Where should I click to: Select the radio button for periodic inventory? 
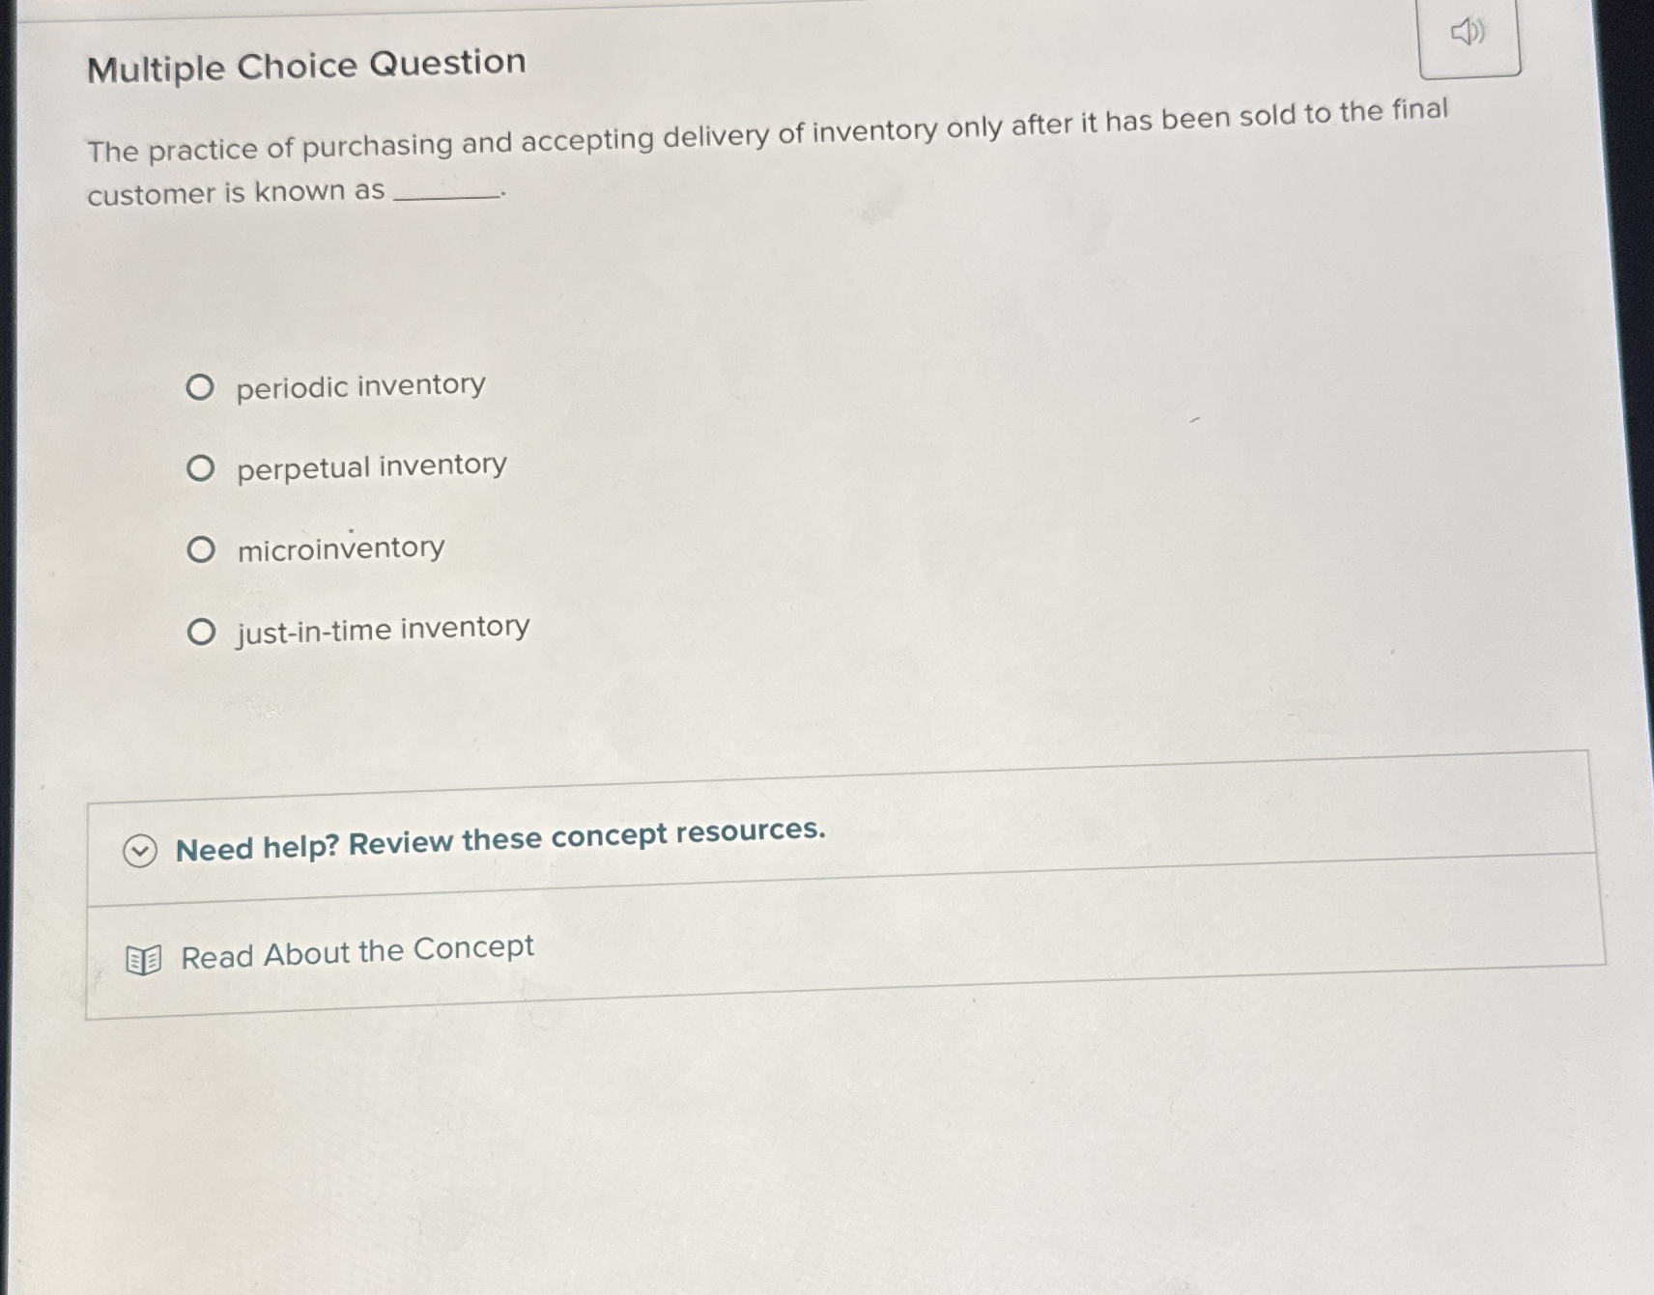(x=203, y=384)
